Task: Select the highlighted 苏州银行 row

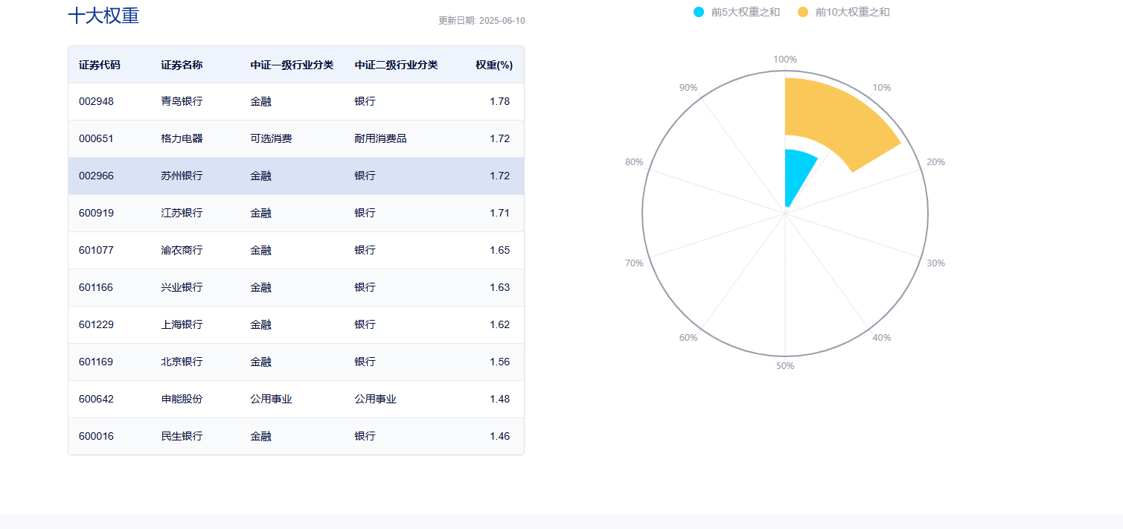Action: (296, 176)
